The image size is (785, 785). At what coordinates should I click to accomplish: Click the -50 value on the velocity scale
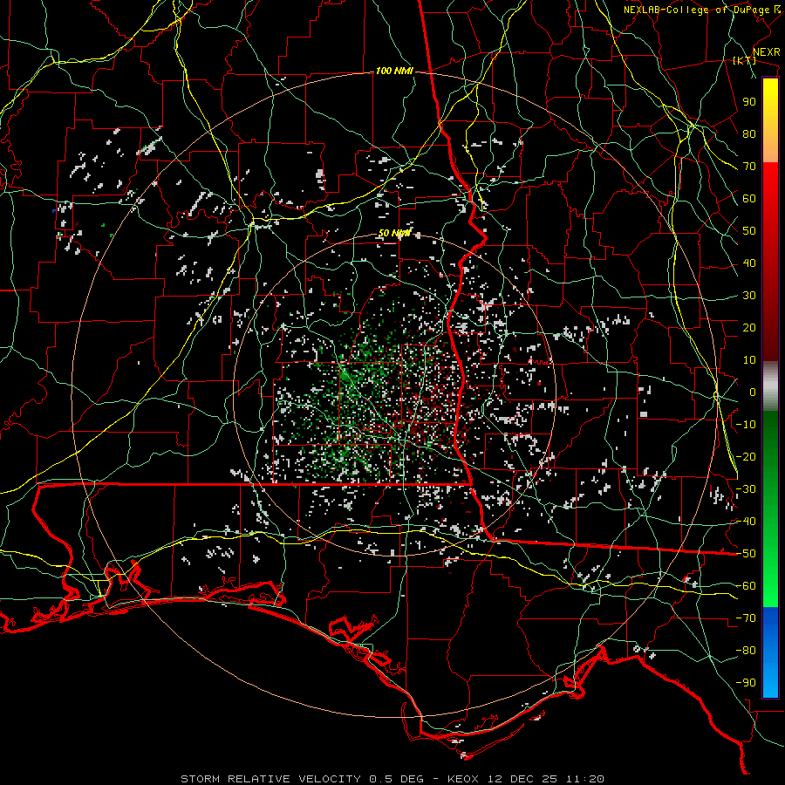click(x=746, y=554)
